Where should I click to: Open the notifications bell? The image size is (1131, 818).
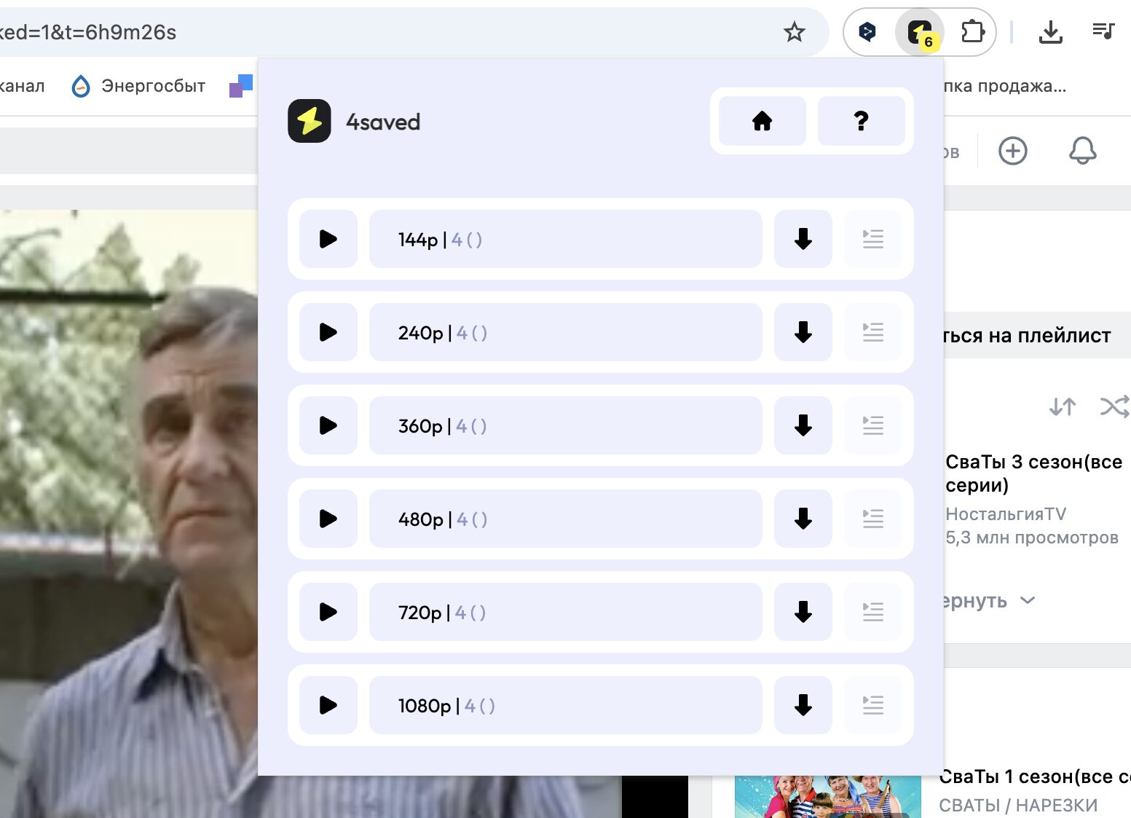click(1082, 151)
